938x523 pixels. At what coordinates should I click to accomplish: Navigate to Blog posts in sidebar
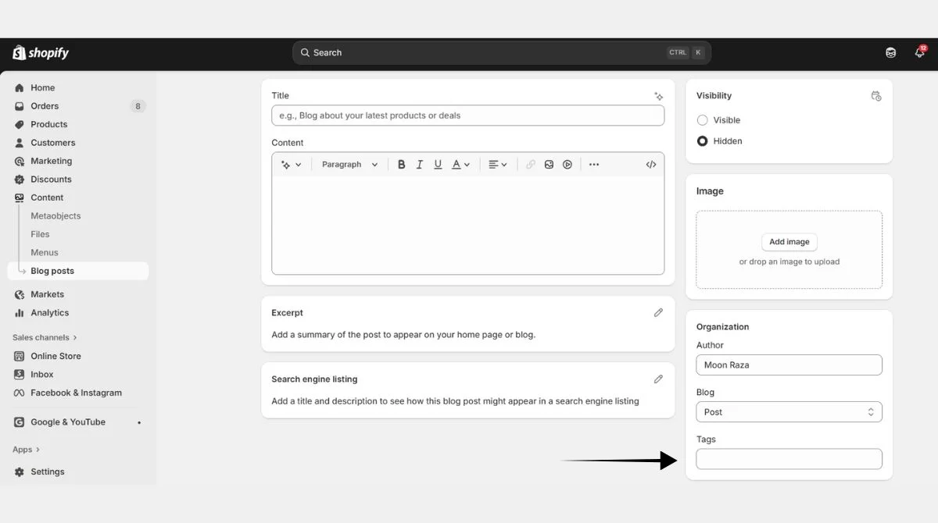52,270
